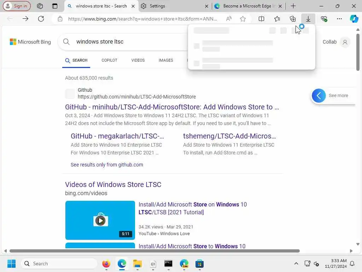The image size is (362, 272).
Task: Click the taskbar Search box
Action: point(59,263)
